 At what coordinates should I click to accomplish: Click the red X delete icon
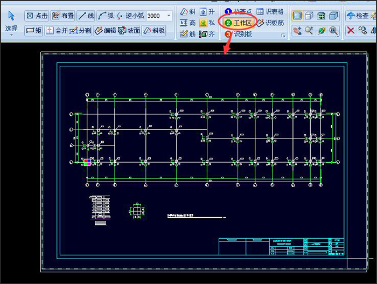(351, 31)
